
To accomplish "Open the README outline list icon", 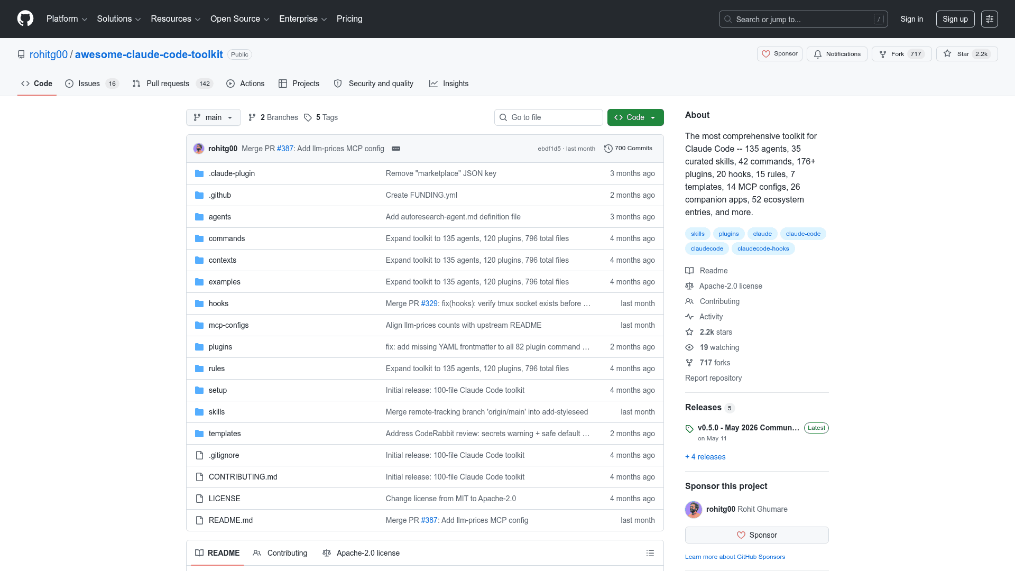I will coord(650,553).
